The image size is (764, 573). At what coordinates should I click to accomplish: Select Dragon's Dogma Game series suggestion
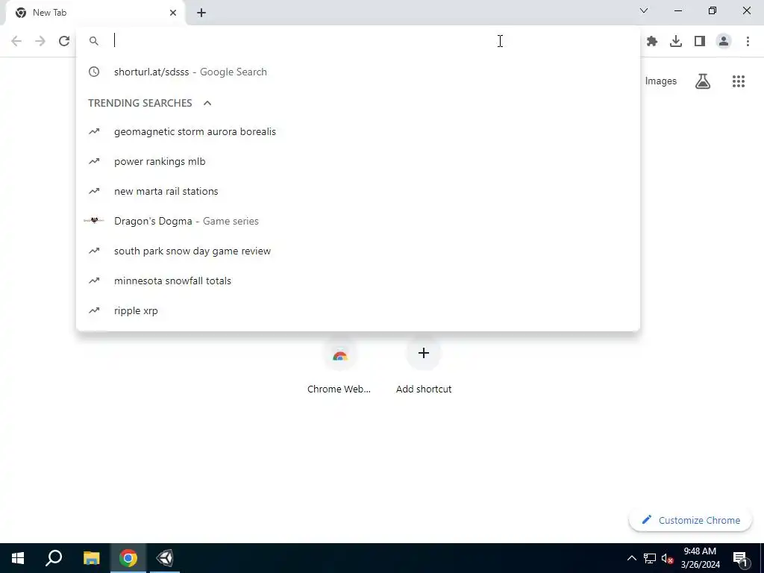point(357,221)
